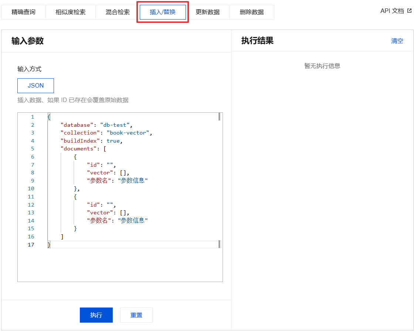Click line number 17 in the editor gutter
The height and width of the screenshot is (333, 417).
coord(31,245)
